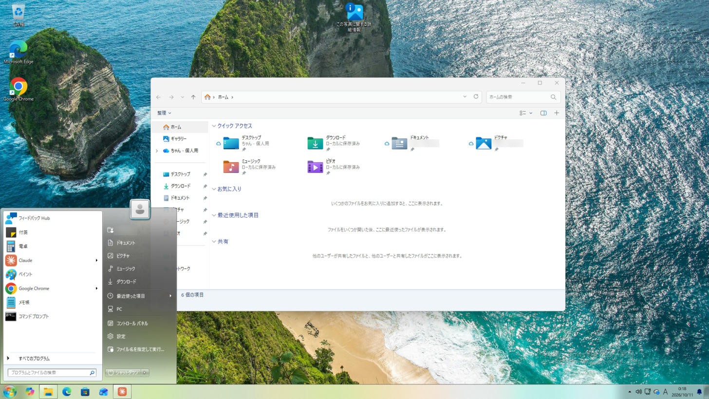This screenshot has width=709, height=399.
Task: Open メモ帳 from the Start menu
Action: point(52,303)
